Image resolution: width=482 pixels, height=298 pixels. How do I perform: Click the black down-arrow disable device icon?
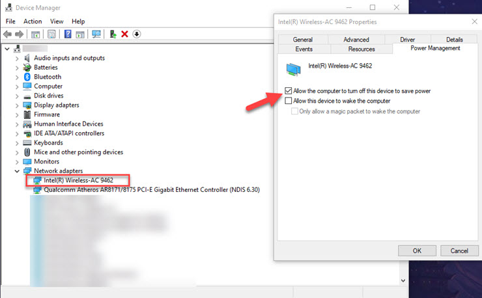[137, 34]
